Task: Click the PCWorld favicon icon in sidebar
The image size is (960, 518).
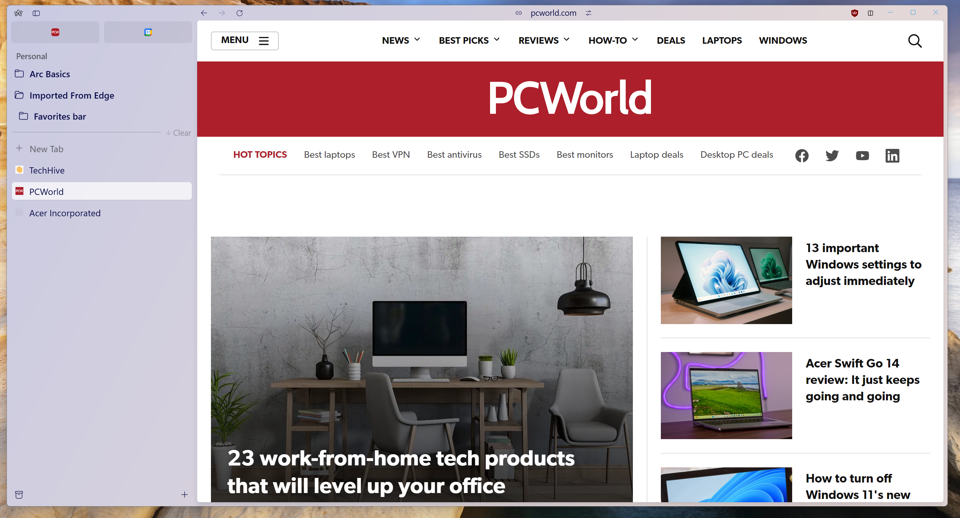Action: tap(20, 191)
